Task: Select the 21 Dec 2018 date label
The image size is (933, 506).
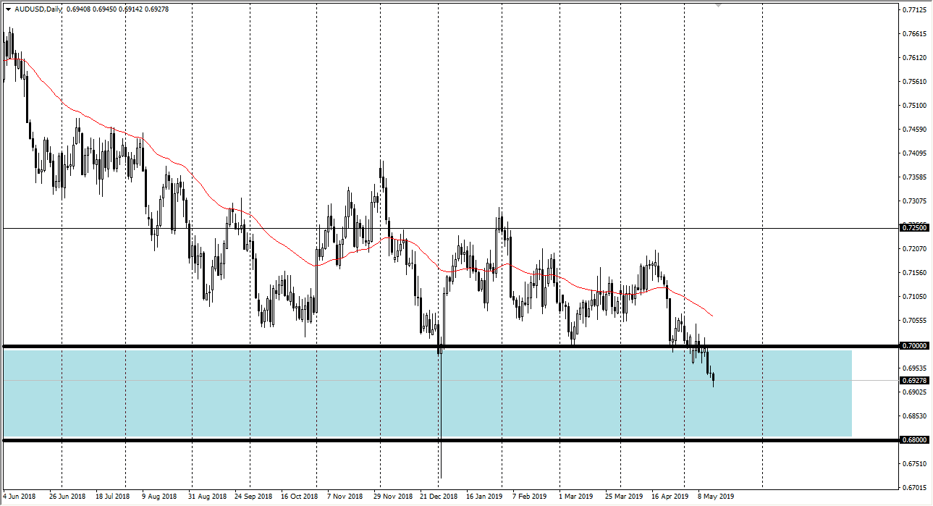Action: (437, 497)
